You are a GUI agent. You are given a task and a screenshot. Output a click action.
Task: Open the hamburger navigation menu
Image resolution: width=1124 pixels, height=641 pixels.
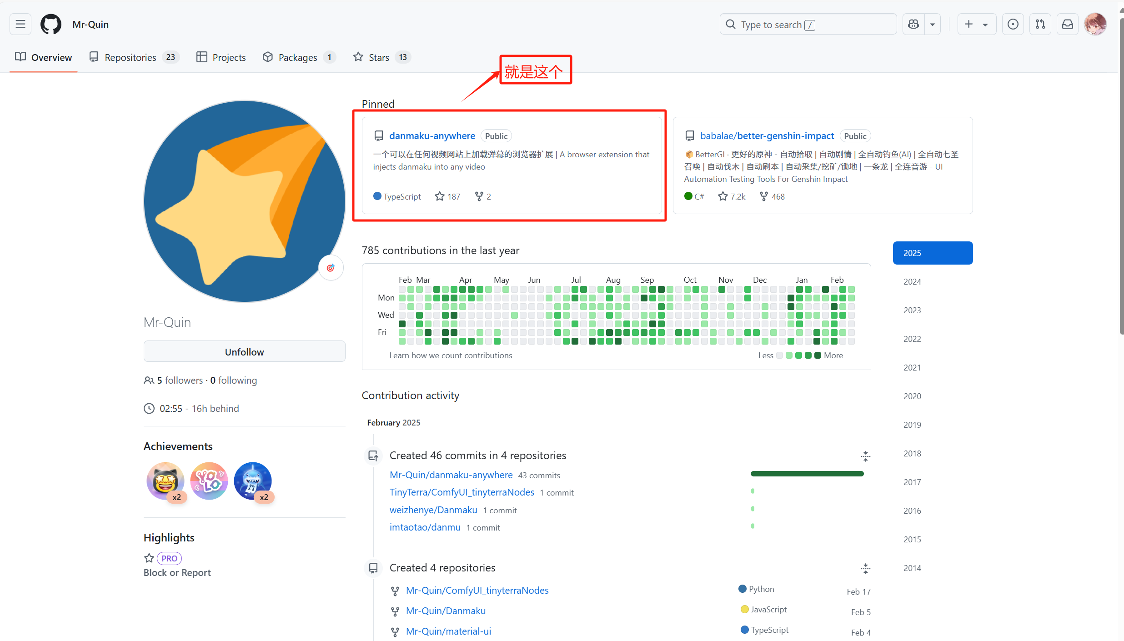click(x=20, y=24)
